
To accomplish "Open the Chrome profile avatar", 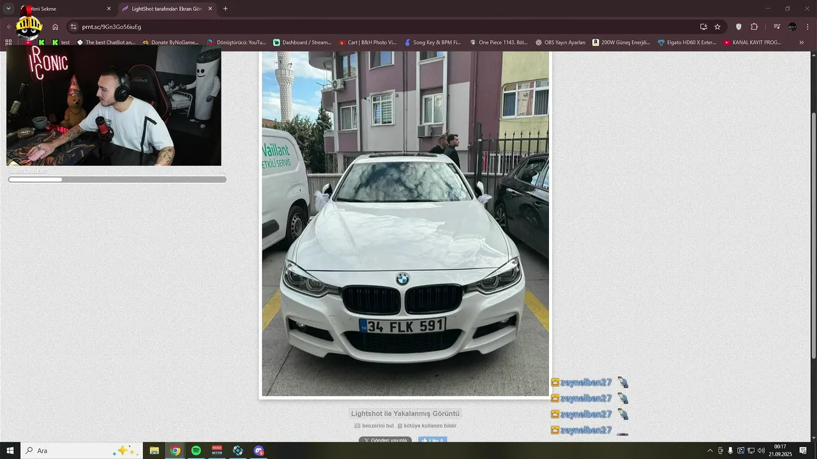I will 792,27.
